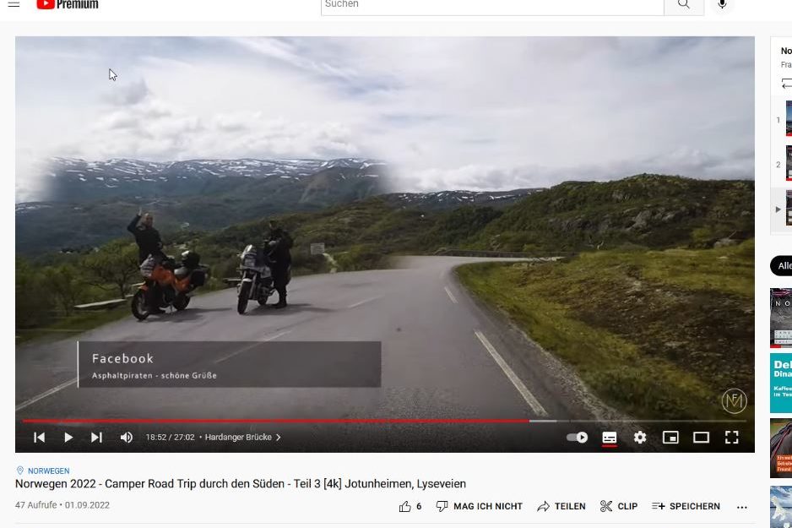The height and width of the screenshot is (528, 792).
Task: Open the hamburger guide menu
Action: tap(14, 4)
